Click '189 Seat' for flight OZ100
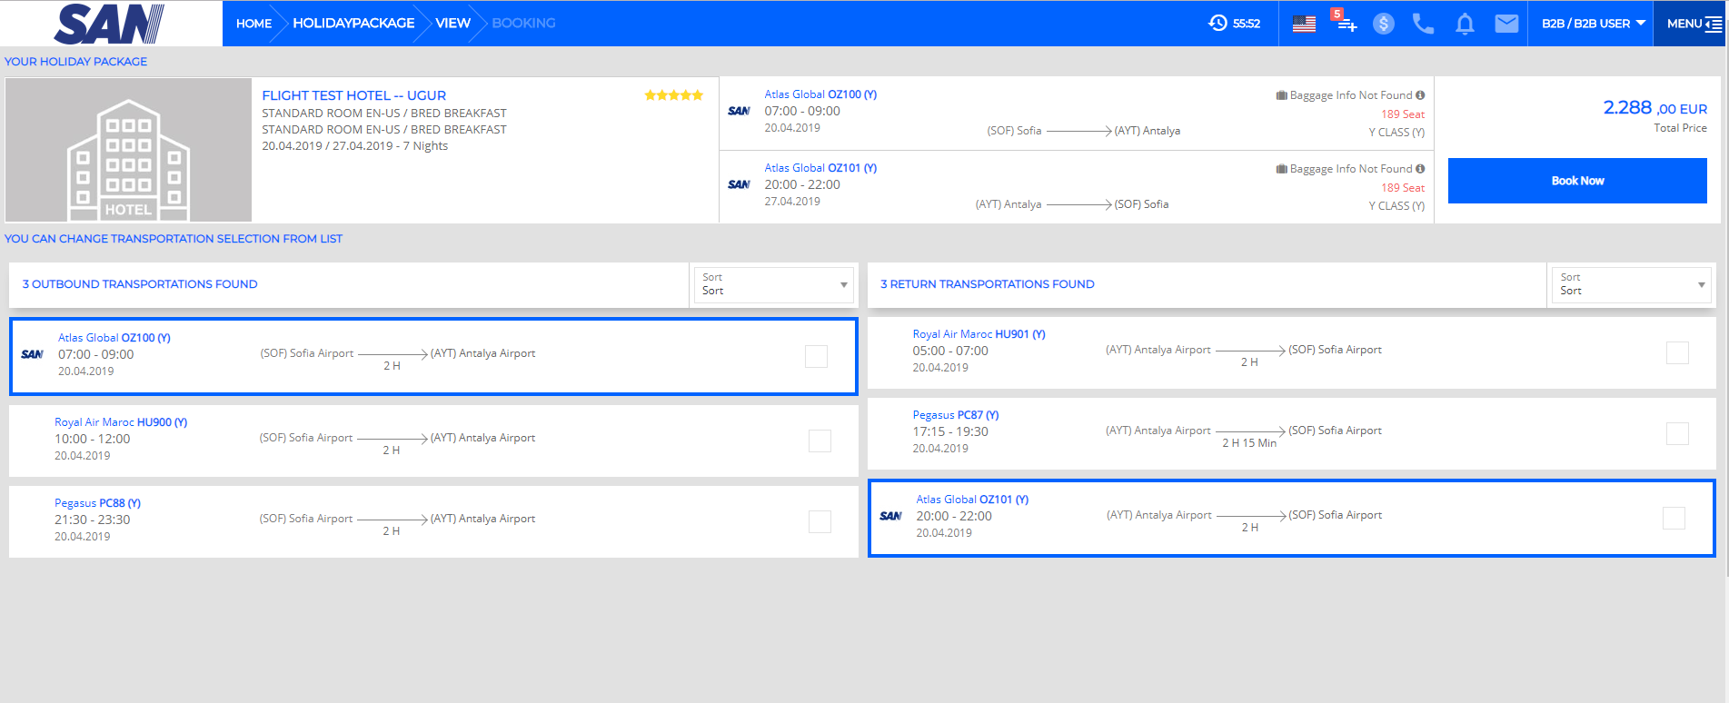Screen dimensions: 1729x703 coord(1403,114)
